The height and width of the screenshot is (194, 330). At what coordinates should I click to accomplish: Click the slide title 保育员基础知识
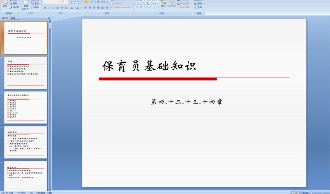point(149,66)
